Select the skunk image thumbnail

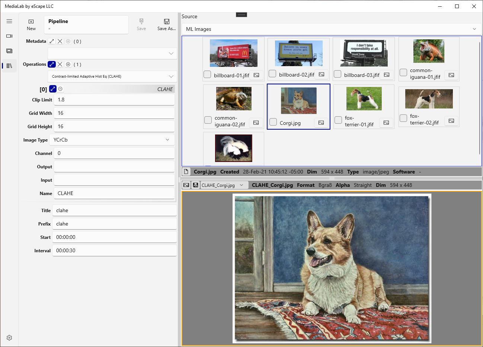[x=234, y=148]
